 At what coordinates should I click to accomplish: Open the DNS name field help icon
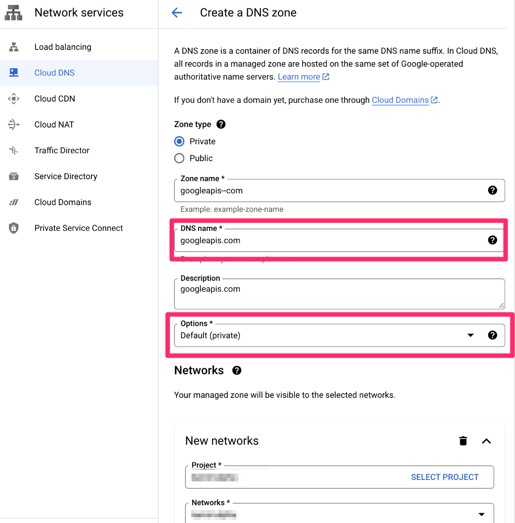(x=492, y=240)
